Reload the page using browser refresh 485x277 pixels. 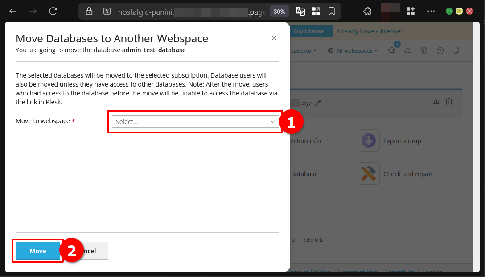point(53,11)
